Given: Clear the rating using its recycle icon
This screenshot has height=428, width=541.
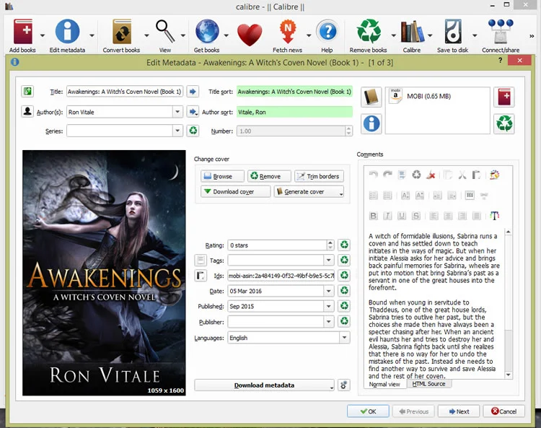Looking at the screenshot, I should tap(344, 245).
